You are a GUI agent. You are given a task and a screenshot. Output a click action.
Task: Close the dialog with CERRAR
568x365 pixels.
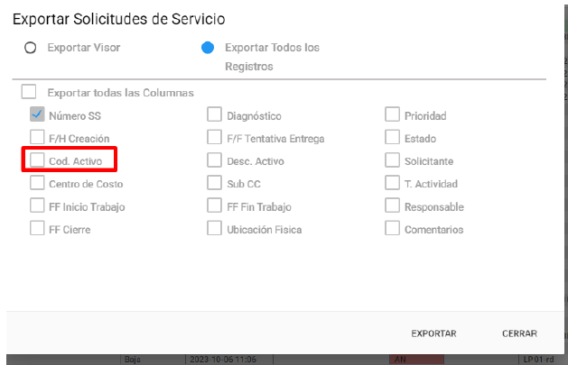coord(519,333)
